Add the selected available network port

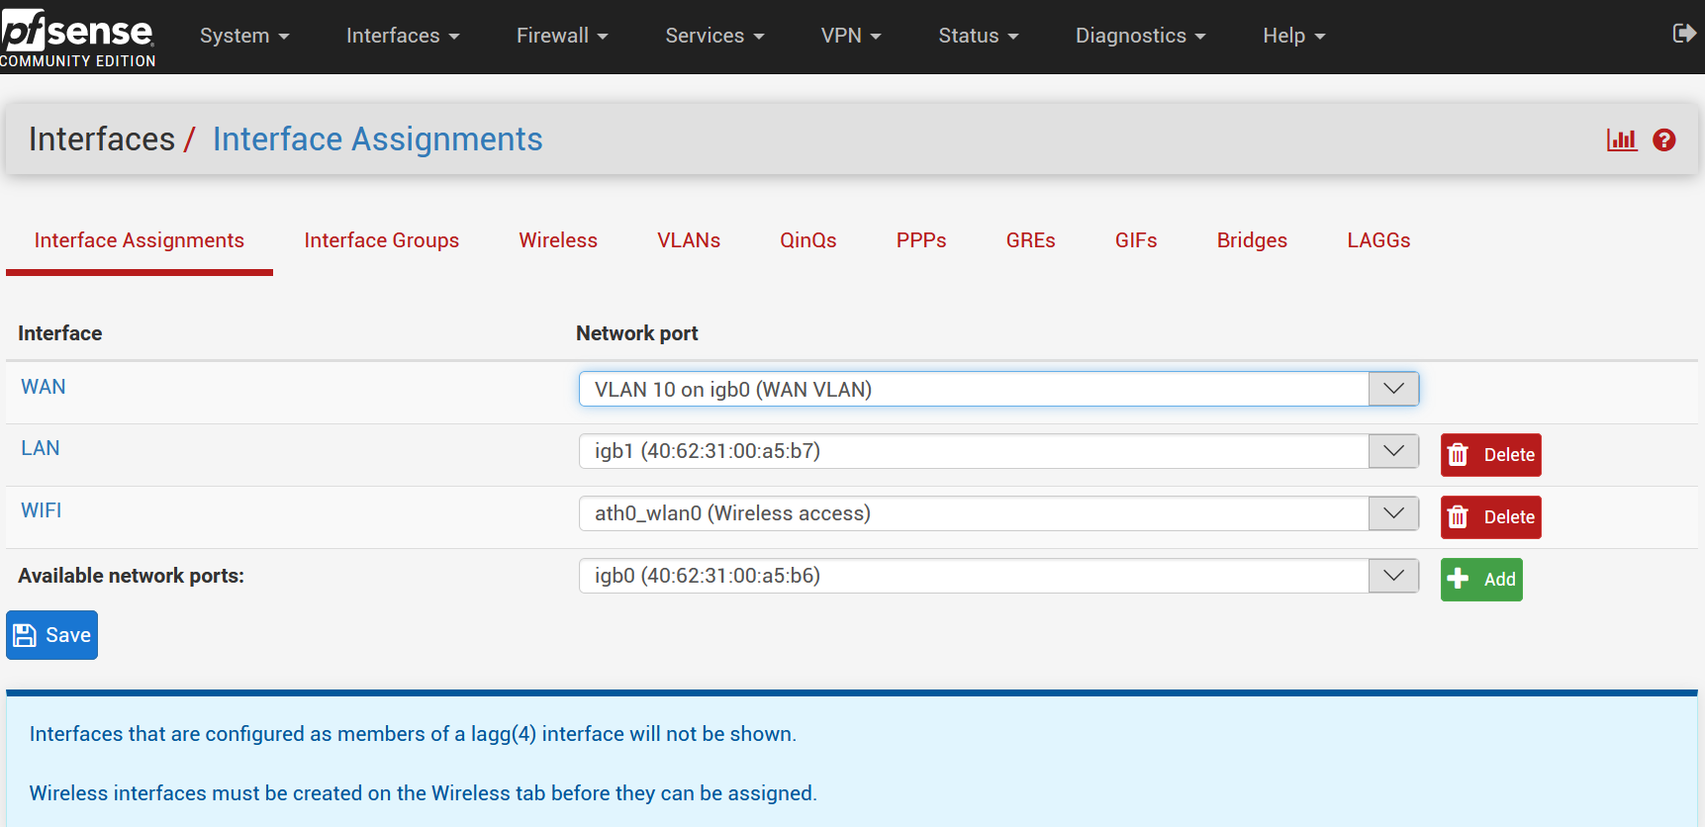(x=1481, y=580)
